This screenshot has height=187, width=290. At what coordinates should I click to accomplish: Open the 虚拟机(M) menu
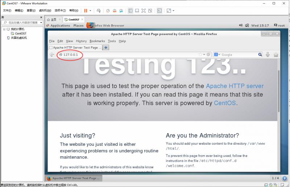coord(45,10)
